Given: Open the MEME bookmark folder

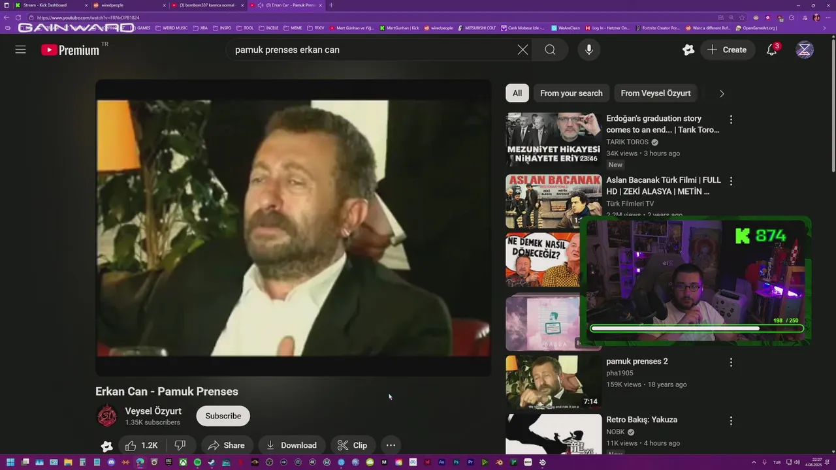Looking at the screenshot, I should click(293, 28).
